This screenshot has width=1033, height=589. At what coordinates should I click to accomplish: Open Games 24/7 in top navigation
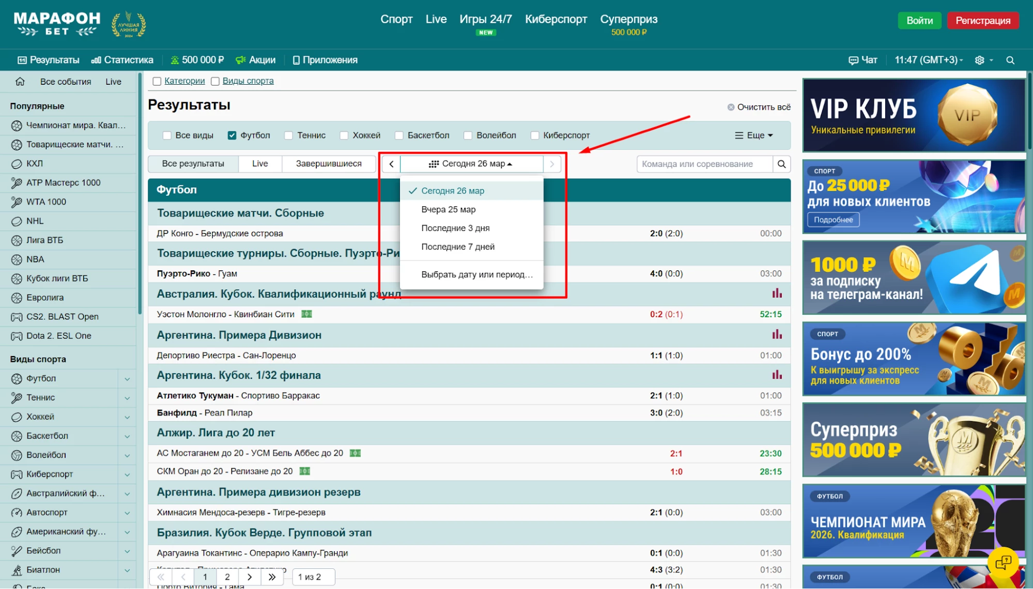coord(485,19)
